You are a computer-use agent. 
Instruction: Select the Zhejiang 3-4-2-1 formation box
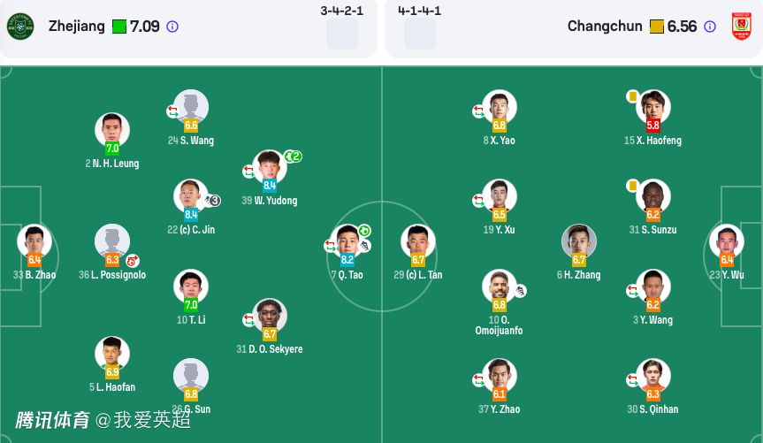click(342, 34)
